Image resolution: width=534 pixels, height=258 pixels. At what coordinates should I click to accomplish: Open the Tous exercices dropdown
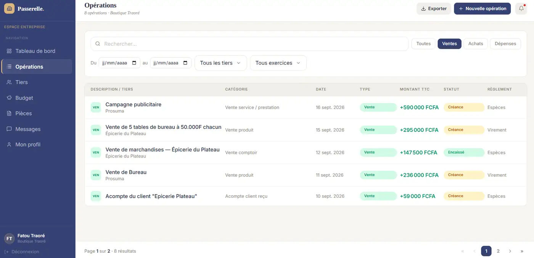coord(278,63)
